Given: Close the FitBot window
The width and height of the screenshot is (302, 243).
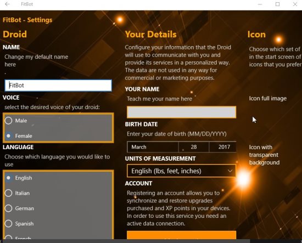Looking at the screenshot, I should pos(295,4).
